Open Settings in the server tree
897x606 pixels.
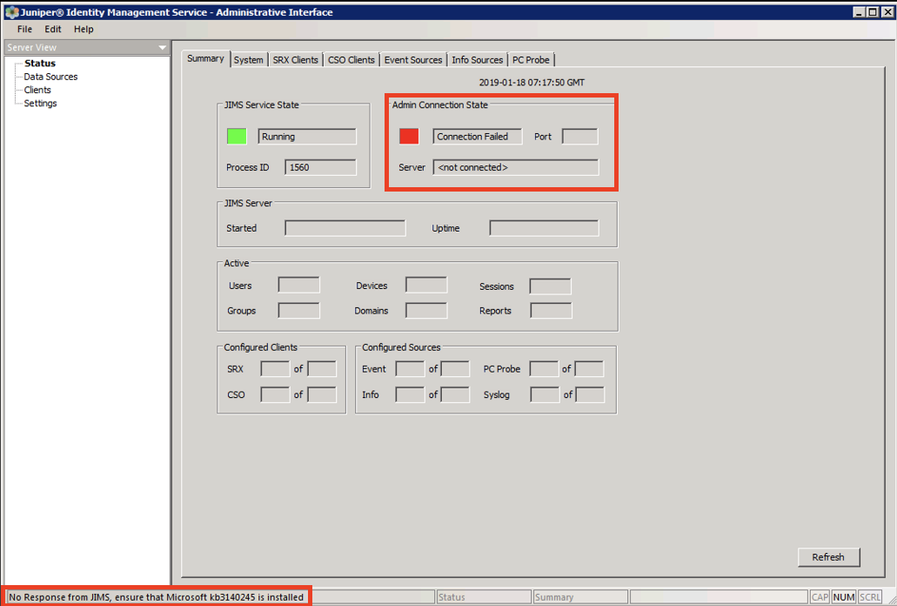(40, 103)
